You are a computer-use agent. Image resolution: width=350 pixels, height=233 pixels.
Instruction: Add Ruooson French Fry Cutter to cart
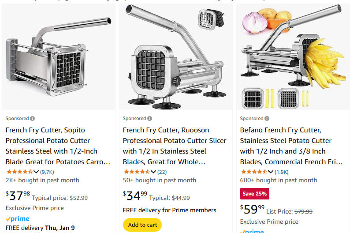pyautogui.click(x=142, y=225)
